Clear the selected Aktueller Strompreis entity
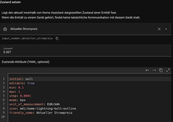This screenshot has width=173, height=122. (159, 29)
